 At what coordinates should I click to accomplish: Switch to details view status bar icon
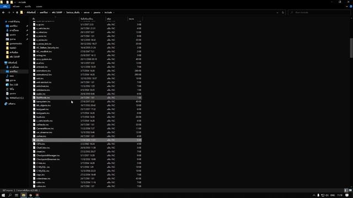tap(346, 190)
